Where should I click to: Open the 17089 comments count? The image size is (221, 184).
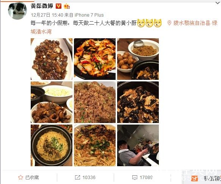(x=146, y=178)
